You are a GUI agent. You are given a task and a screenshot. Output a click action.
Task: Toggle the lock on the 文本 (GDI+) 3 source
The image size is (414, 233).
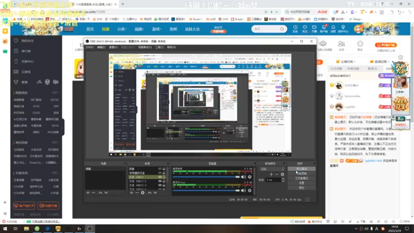[164, 185]
